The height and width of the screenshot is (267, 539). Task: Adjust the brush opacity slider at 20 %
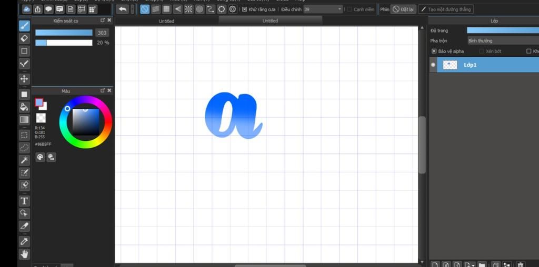click(64, 43)
